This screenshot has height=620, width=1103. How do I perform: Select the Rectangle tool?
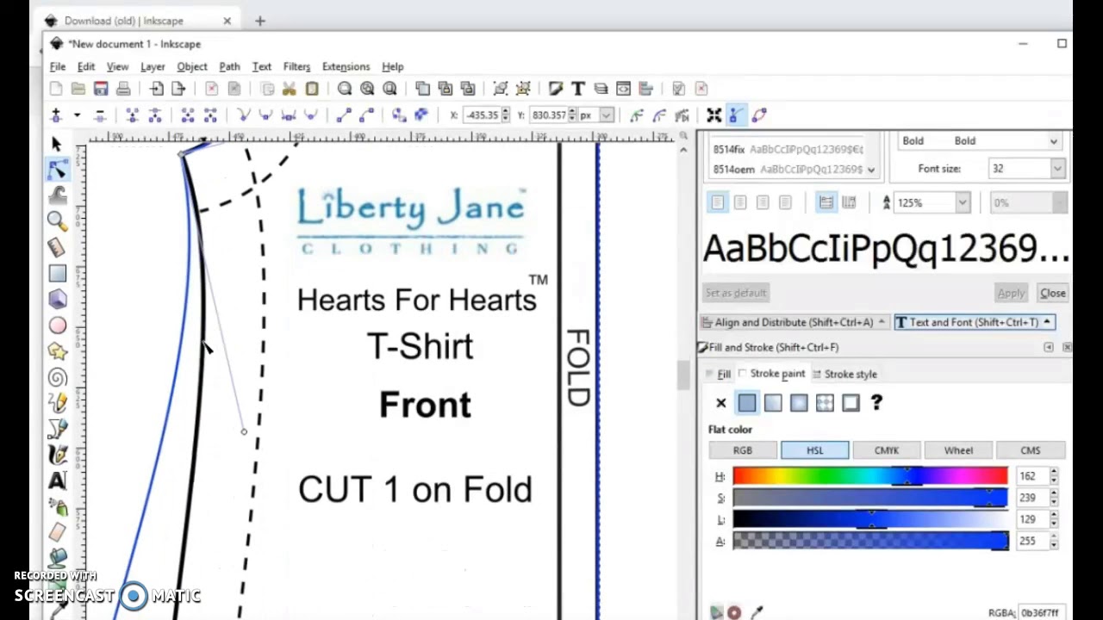[x=57, y=273]
